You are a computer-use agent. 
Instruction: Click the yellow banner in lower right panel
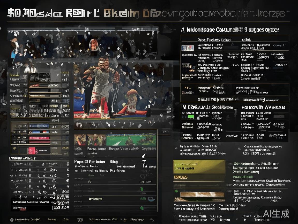click(199, 166)
